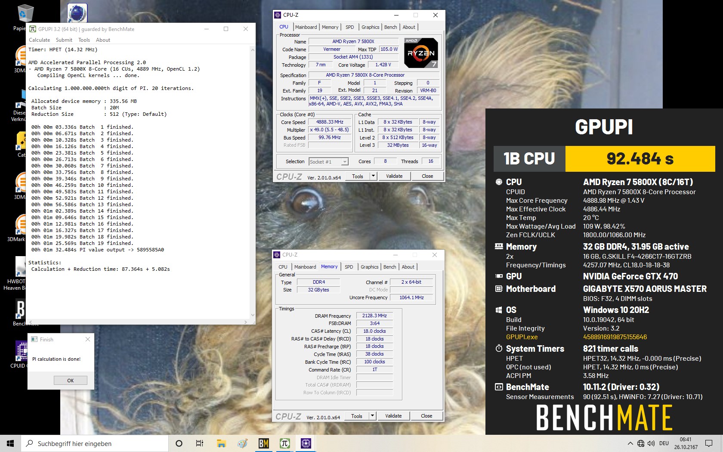Open Submit menu in GPUPI

click(64, 40)
